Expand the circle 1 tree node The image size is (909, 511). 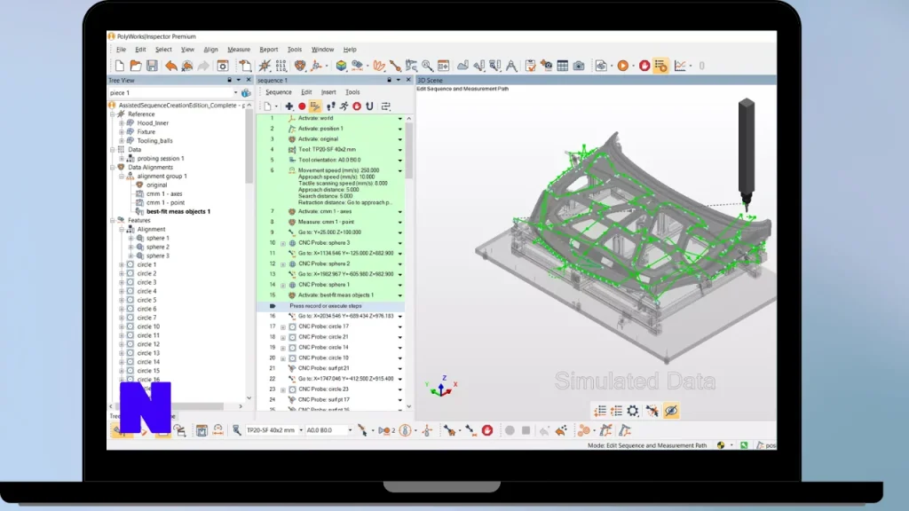click(122, 264)
